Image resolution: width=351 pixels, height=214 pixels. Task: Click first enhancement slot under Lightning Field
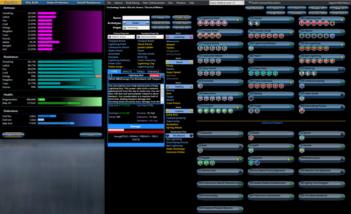[200, 24]
